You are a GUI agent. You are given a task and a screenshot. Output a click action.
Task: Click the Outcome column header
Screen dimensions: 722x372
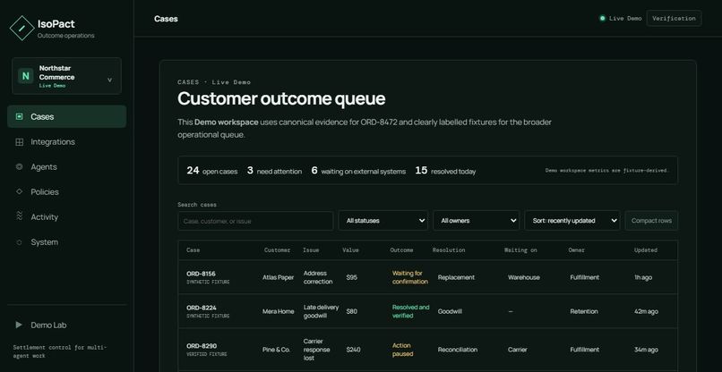point(401,250)
